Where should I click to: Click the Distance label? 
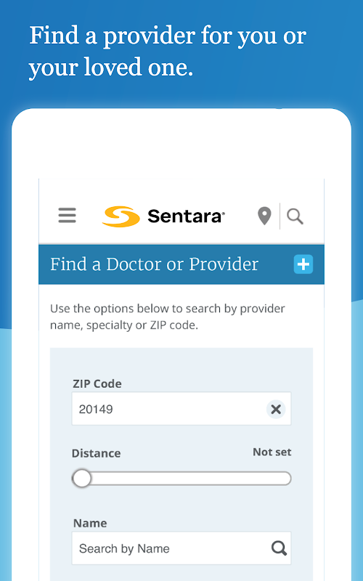point(97,453)
